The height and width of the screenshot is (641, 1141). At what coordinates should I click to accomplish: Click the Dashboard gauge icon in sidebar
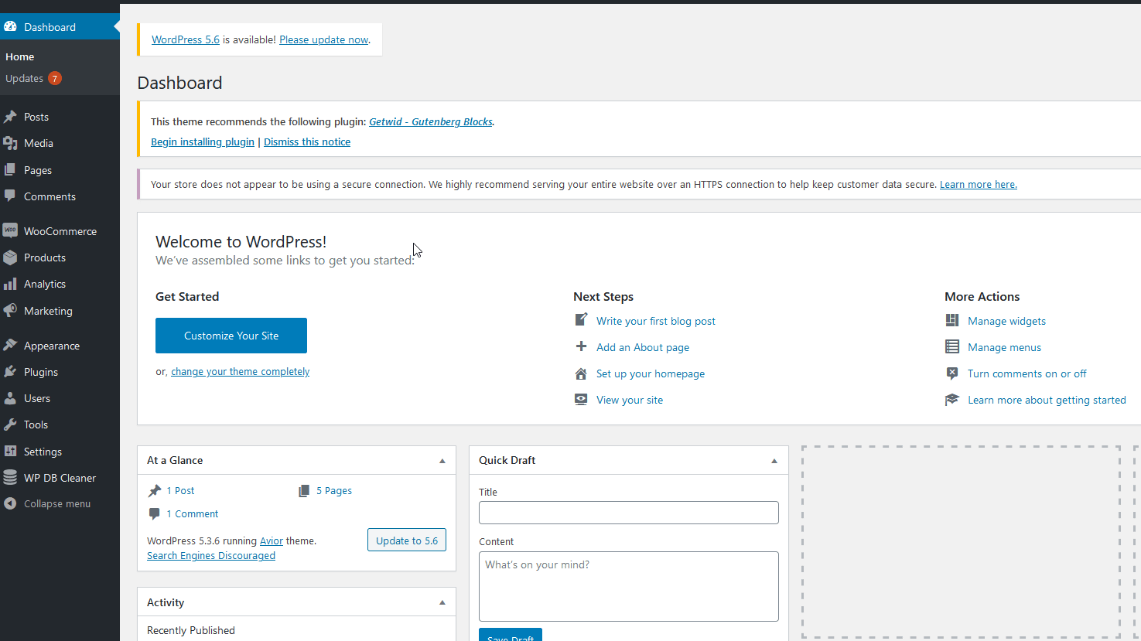click(x=10, y=26)
